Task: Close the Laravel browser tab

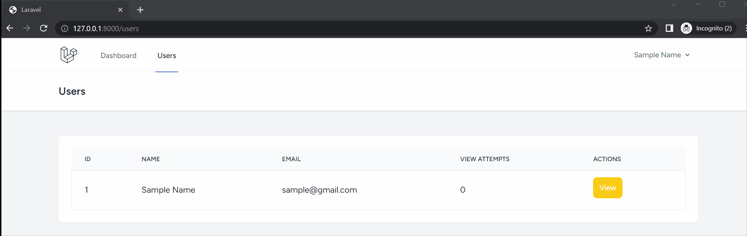Action: (120, 10)
